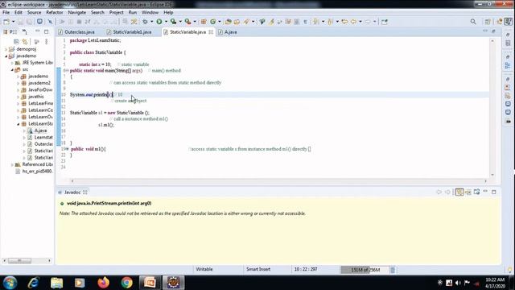Expand the Referenced Libraries node
Screen dimensions: 515x290
coord(12,164)
